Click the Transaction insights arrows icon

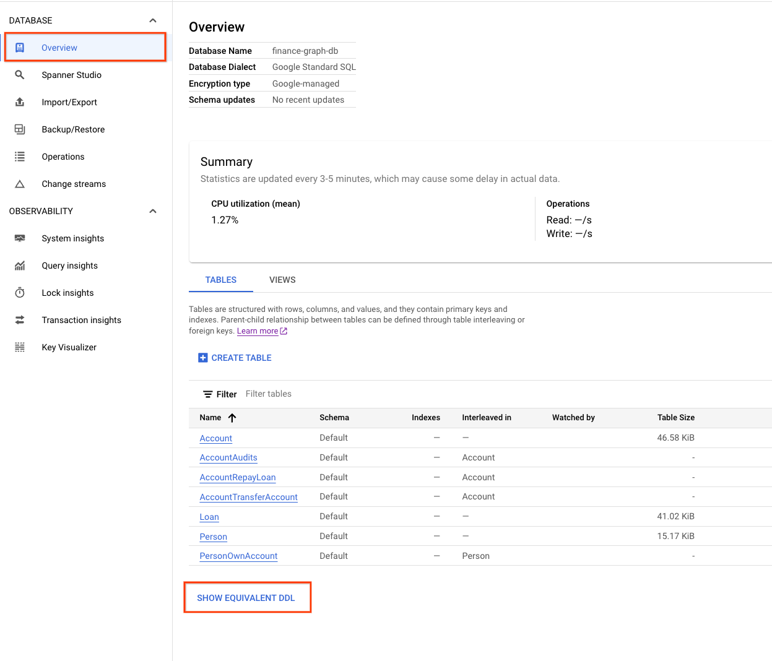(20, 320)
